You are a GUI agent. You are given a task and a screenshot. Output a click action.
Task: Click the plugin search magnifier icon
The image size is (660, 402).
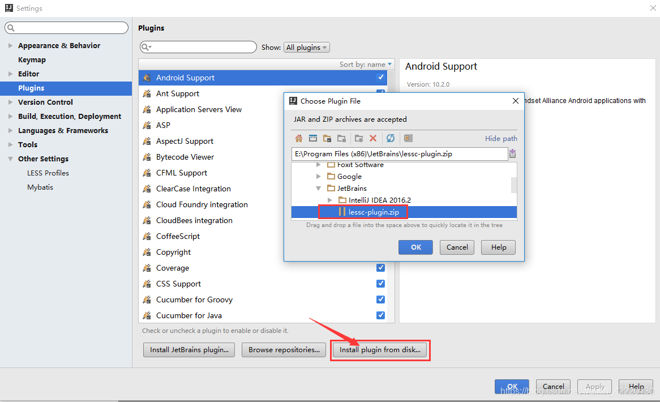click(145, 47)
